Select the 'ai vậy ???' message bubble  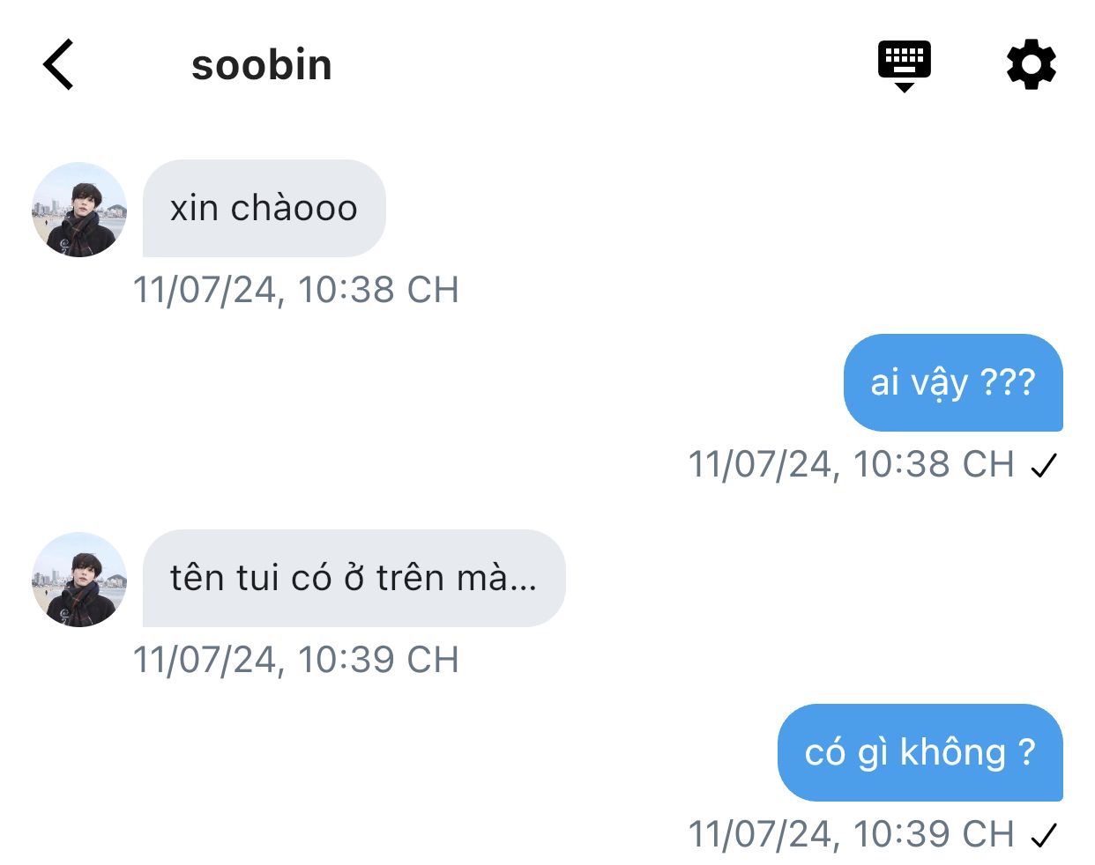pos(953,382)
